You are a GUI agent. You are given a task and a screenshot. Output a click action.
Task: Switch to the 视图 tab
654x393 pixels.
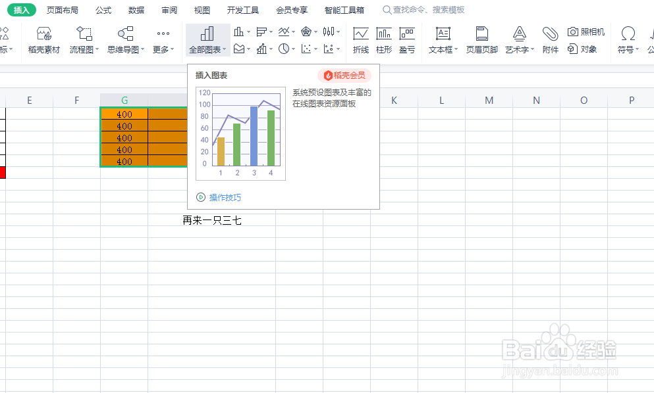coord(202,10)
